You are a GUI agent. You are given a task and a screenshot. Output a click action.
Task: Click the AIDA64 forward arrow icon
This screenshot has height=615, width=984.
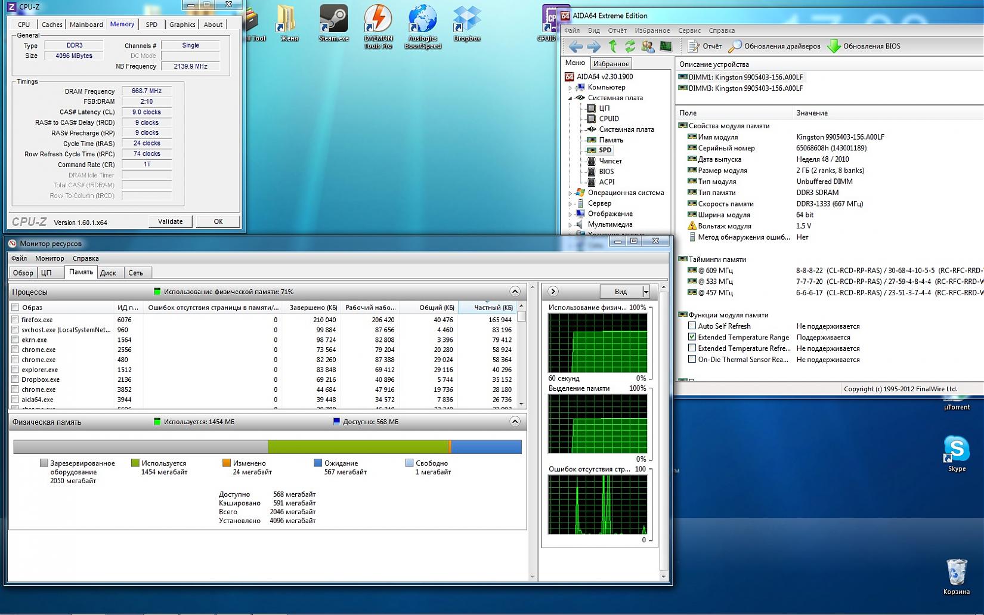tap(593, 47)
